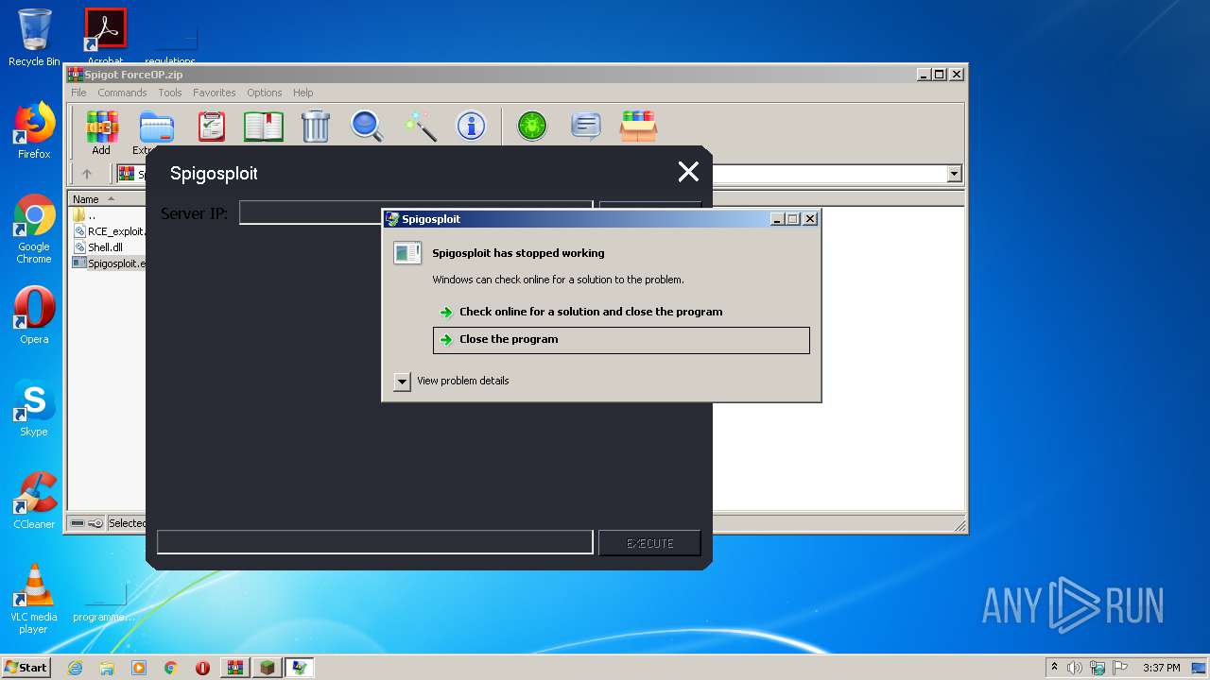Click the Test archive clipboard icon
1210x680 pixels.
tap(212, 126)
